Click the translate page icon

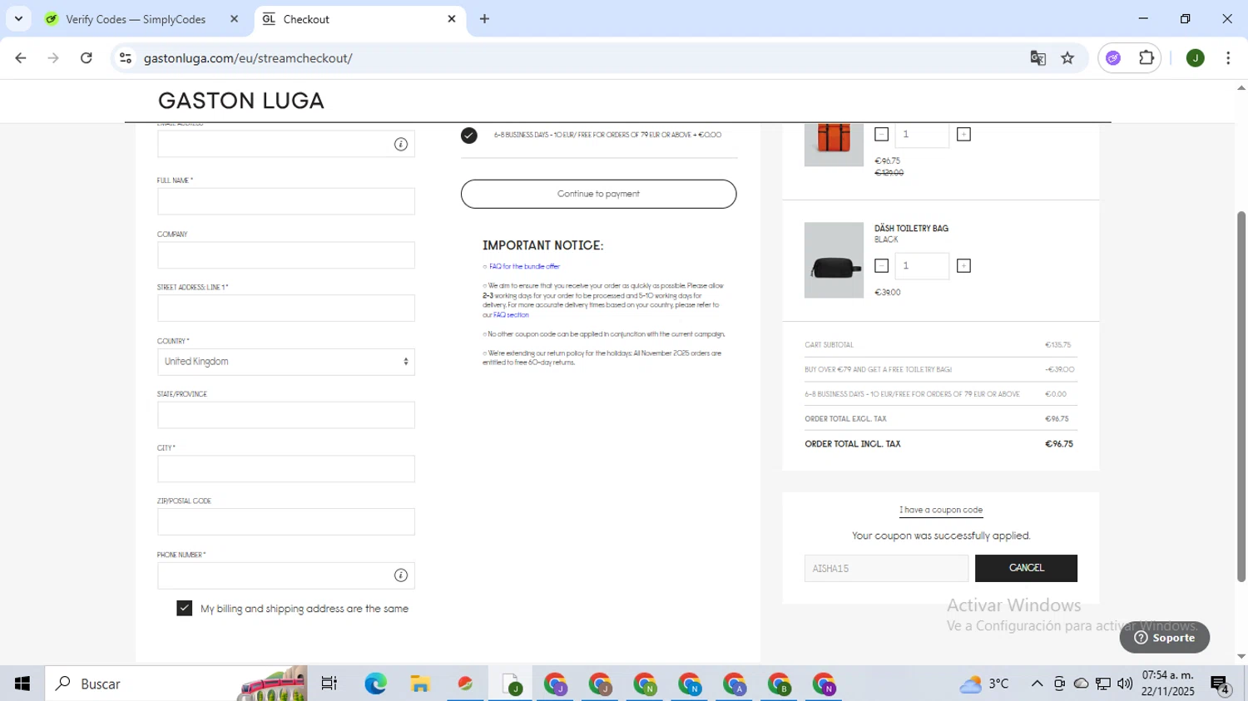point(1038,58)
